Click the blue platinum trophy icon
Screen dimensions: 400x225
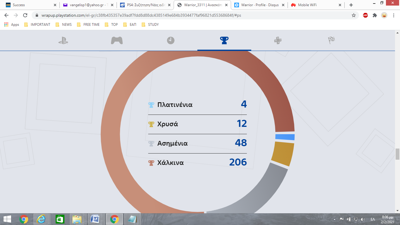pyautogui.click(x=151, y=105)
